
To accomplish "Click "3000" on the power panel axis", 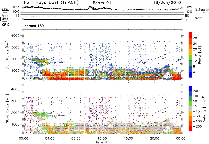I will click(x=15, y=47).
